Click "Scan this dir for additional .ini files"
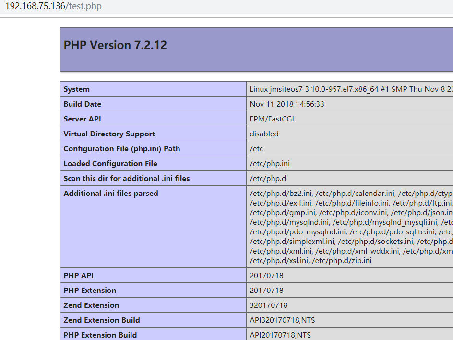The width and height of the screenshot is (453, 340). tap(127, 178)
